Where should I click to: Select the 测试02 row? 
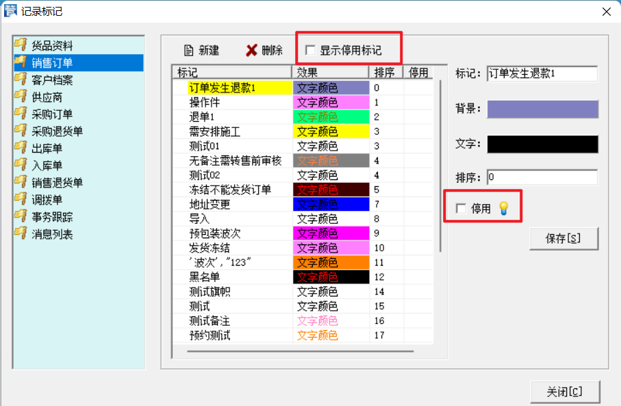(x=303, y=175)
